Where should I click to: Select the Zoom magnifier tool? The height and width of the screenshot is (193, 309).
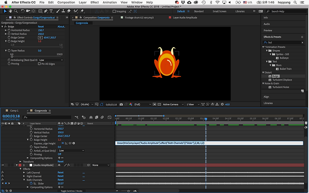coord(16,11)
